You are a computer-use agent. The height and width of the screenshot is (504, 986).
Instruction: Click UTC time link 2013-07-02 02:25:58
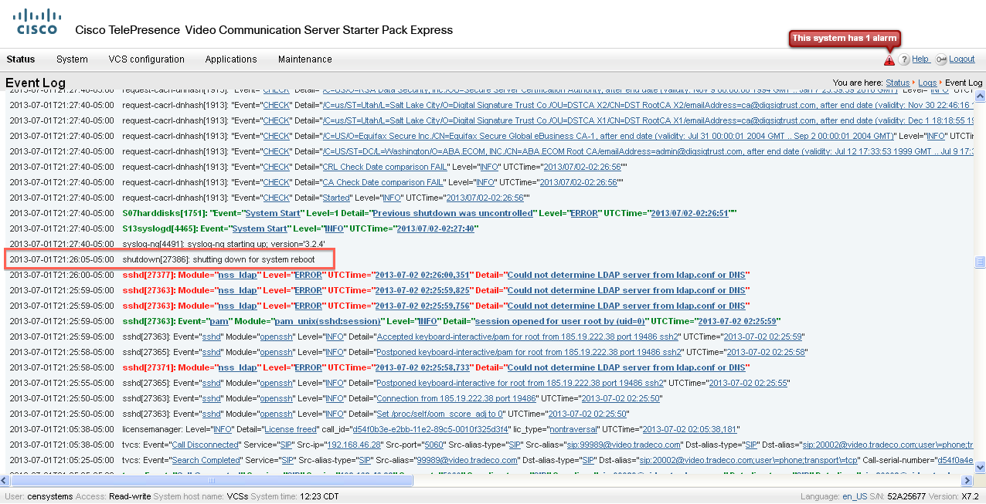coord(767,352)
